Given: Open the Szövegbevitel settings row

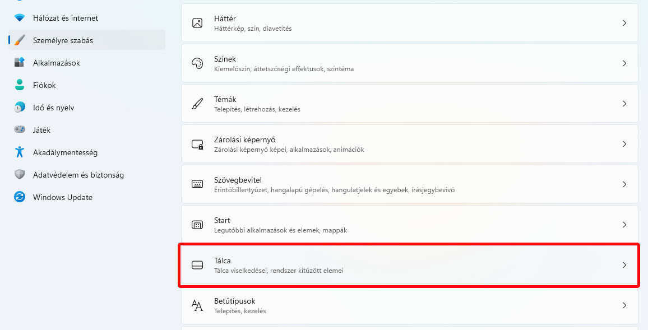Looking at the screenshot, I should [409, 184].
